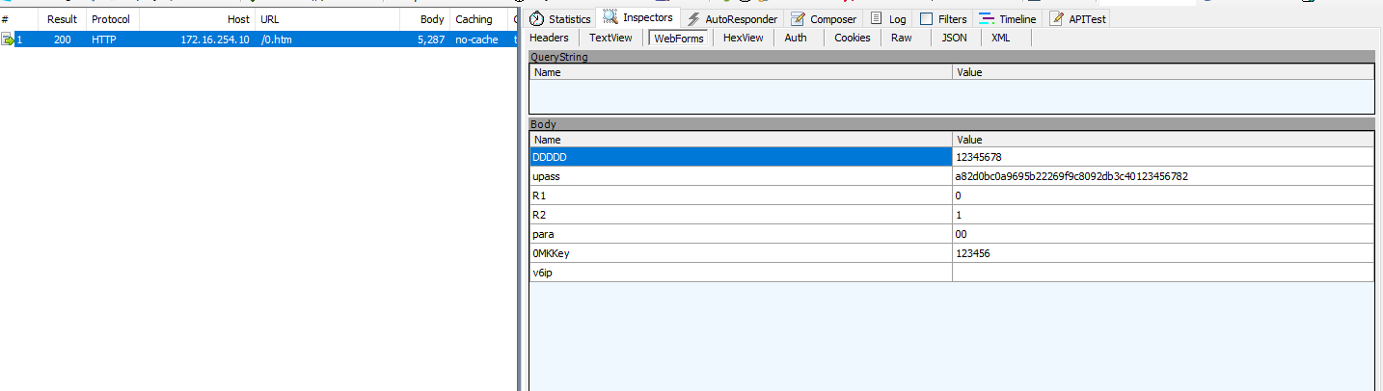This screenshot has width=1383, height=391.
Task: Select the TextView inspector tab
Action: (x=610, y=38)
